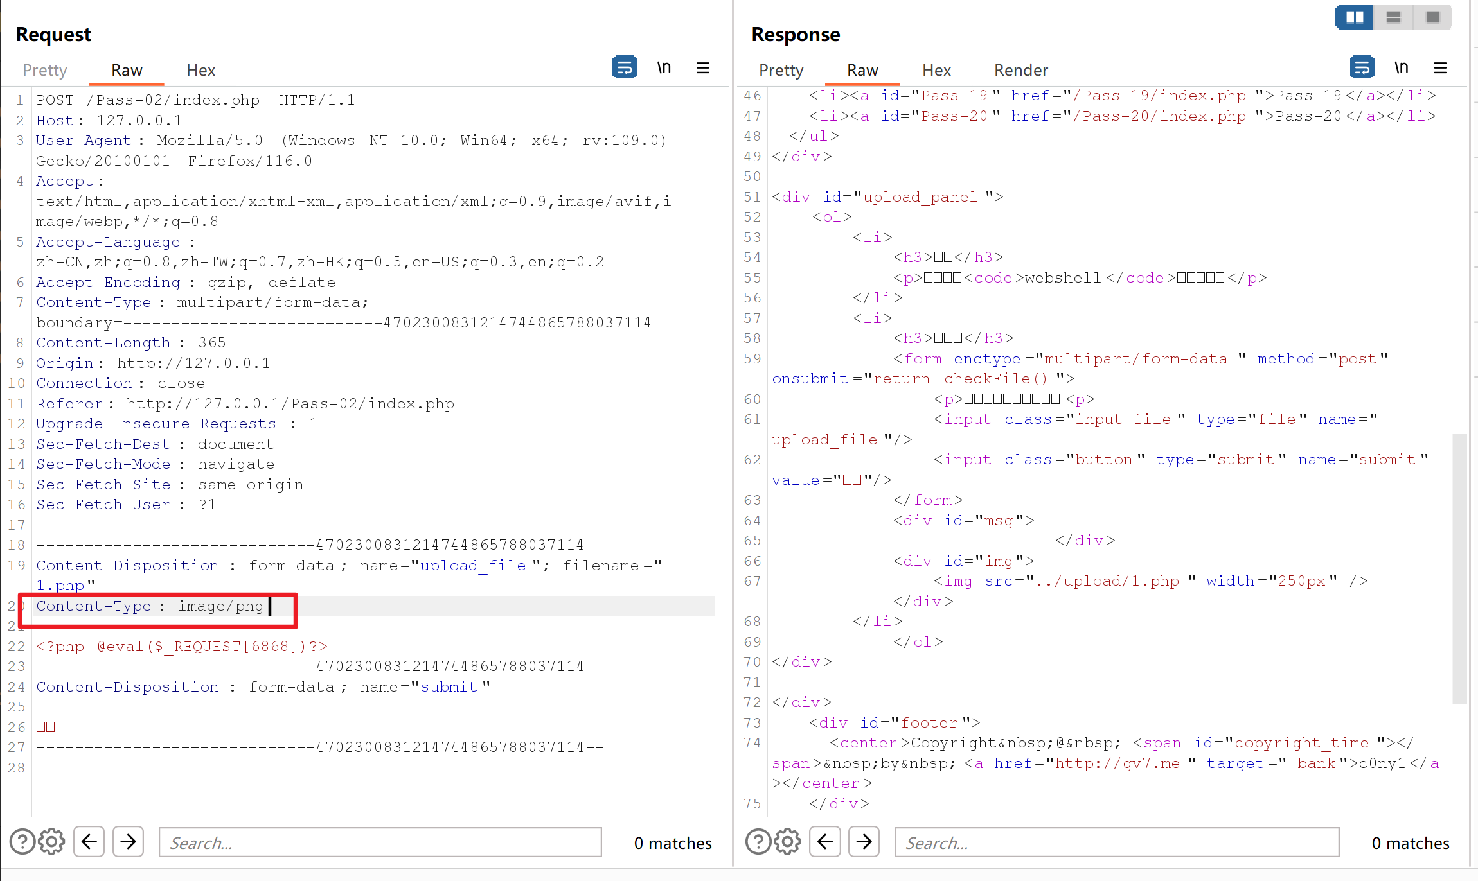Choose the top-bottom split layout view
Image resolution: width=1478 pixels, height=881 pixels.
[1393, 17]
